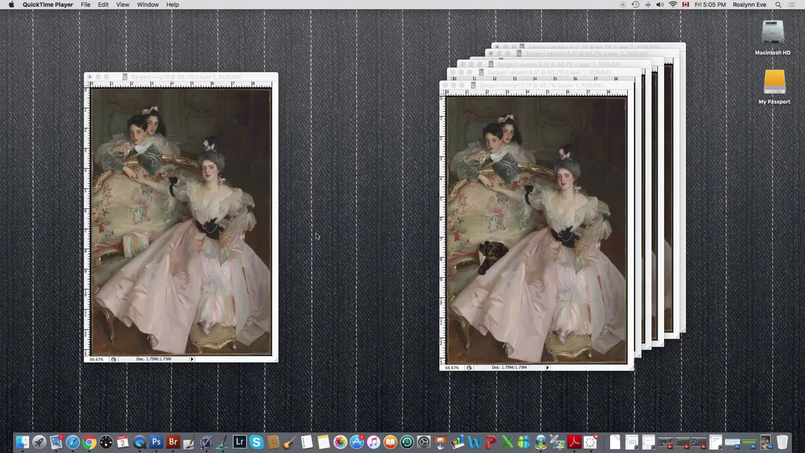Open Photos app from the dock
This screenshot has height=453, width=805.
340,442
